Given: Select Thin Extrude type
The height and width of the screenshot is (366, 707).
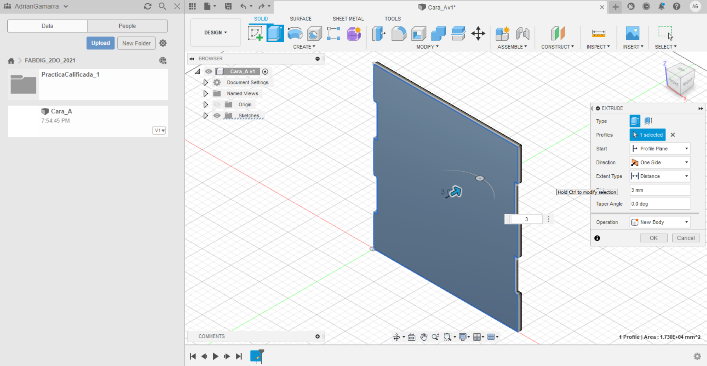Looking at the screenshot, I should point(648,121).
